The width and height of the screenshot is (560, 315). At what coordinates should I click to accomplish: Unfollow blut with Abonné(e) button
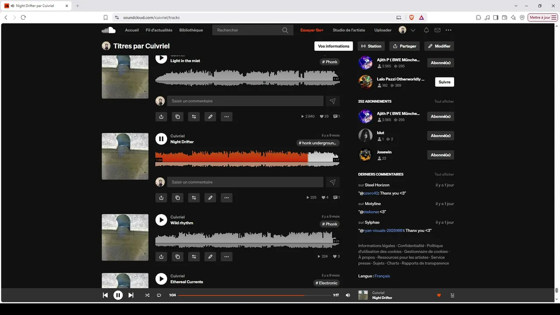pyautogui.click(x=441, y=136)
